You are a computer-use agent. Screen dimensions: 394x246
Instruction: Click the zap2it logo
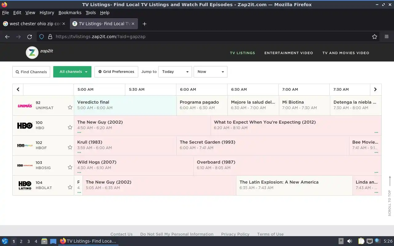(39, 53)
